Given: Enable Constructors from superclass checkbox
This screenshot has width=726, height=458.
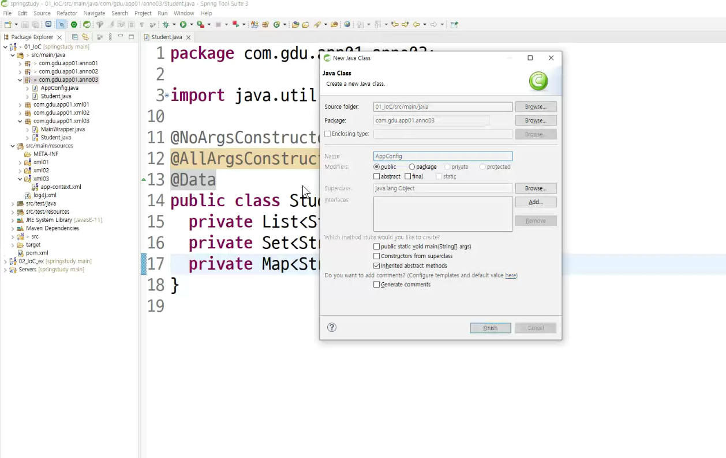Looking at the screenshot, I should click(x=377, y=256).
